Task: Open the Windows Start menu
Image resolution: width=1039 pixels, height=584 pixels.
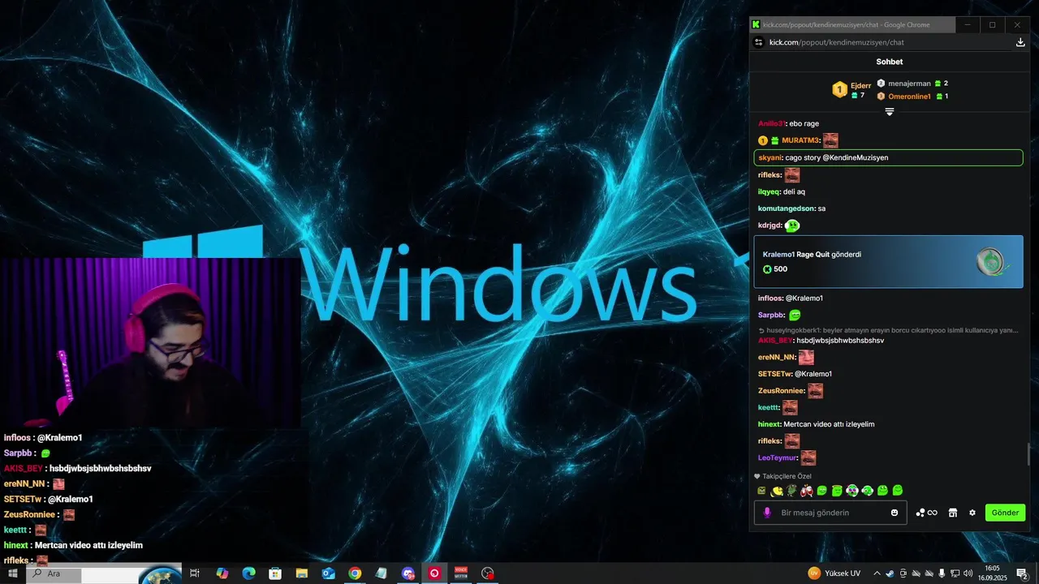Action: [x=12, y=573]
